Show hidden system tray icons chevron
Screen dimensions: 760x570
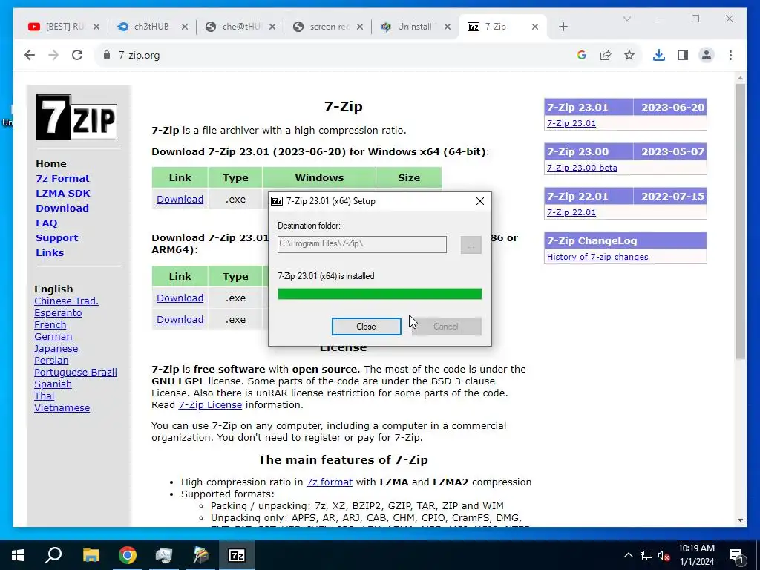[628, 555]
